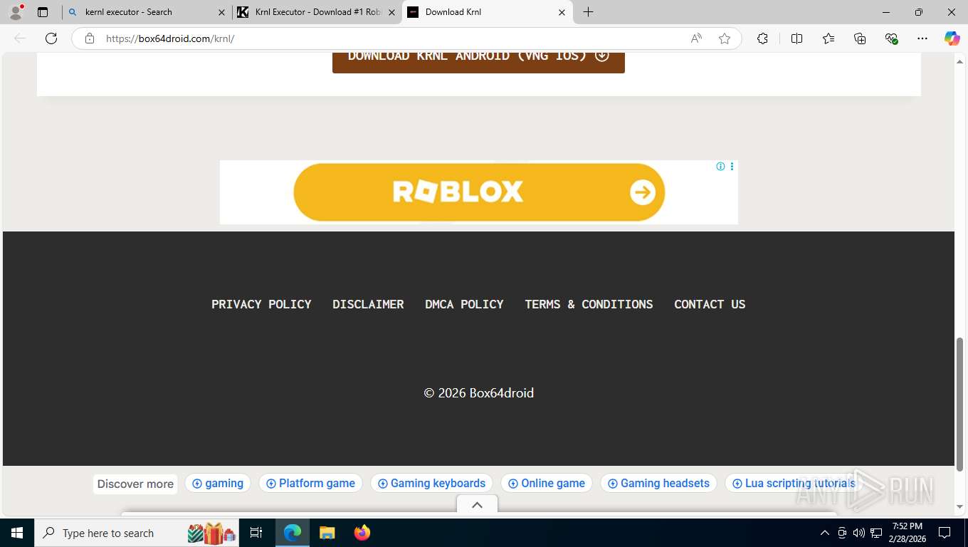The width and height of the screenshot is (968, 547).
Task: Open Firefox from the taskbar
Action: click(x=362, y=533)
